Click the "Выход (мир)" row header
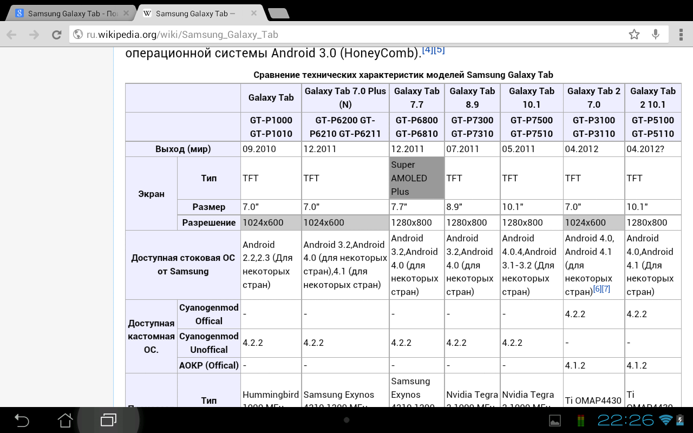693x433 pixels. 183,149
